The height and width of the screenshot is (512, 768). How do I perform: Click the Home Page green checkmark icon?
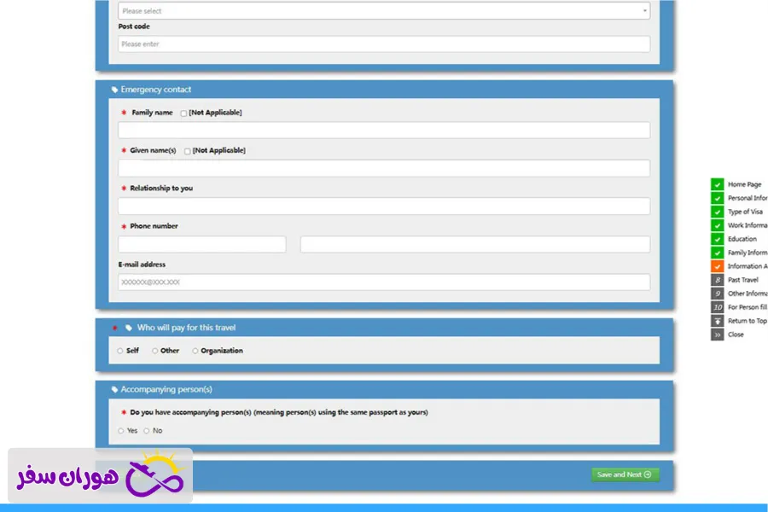tap(717, 184)
